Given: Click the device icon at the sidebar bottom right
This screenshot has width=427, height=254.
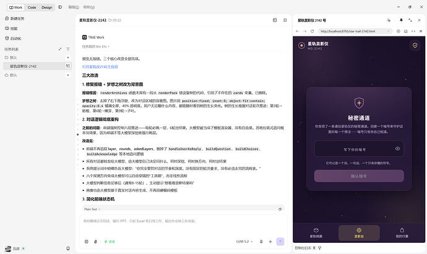Looking at the screenshot, I should 68,248.
